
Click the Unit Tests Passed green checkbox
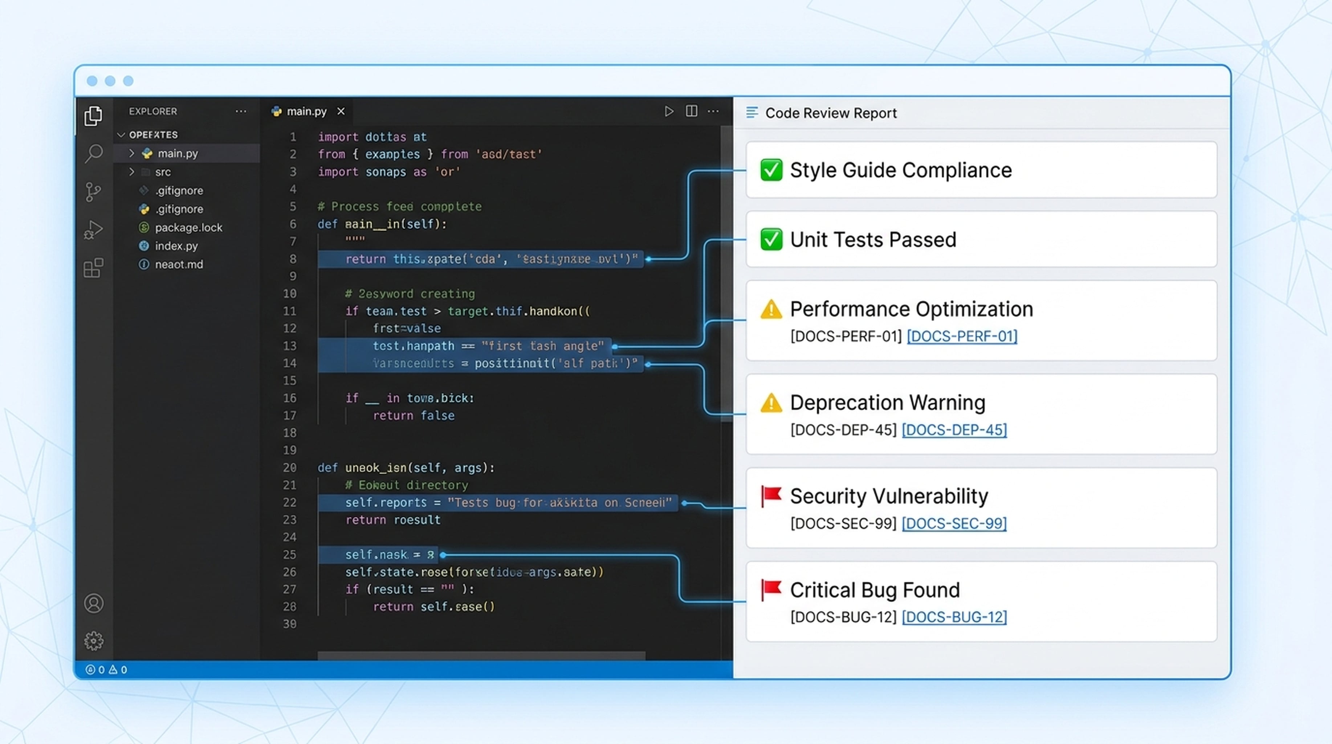pos(771,239)
